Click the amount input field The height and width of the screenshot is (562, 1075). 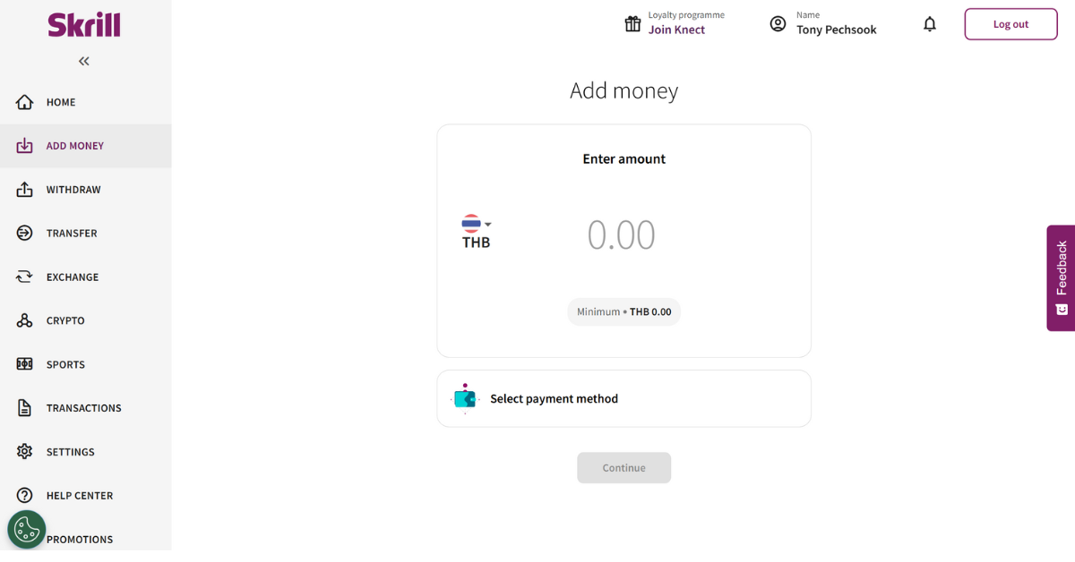point(622,234)
